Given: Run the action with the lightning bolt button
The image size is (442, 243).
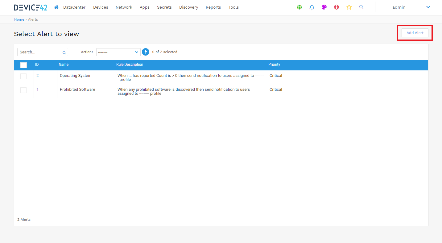Looking at the screenshot, I should pyautogui.click(x=146, y=52).
